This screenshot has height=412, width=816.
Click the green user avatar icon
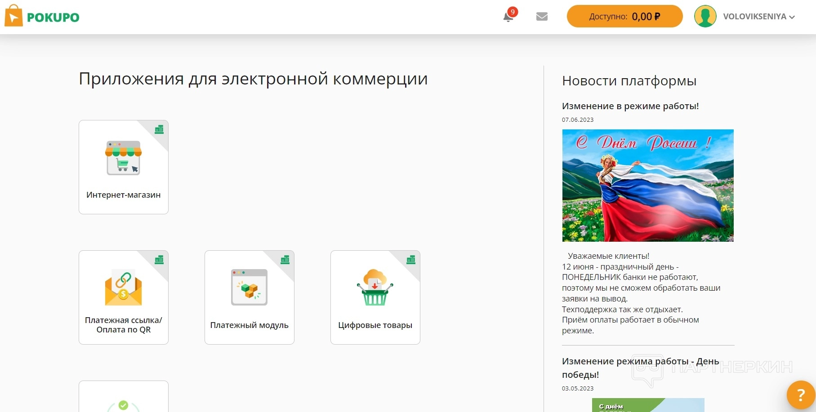coord(705,17)
